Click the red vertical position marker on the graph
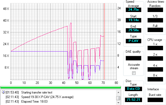166x105 pixels. click(x=104, y=41)
